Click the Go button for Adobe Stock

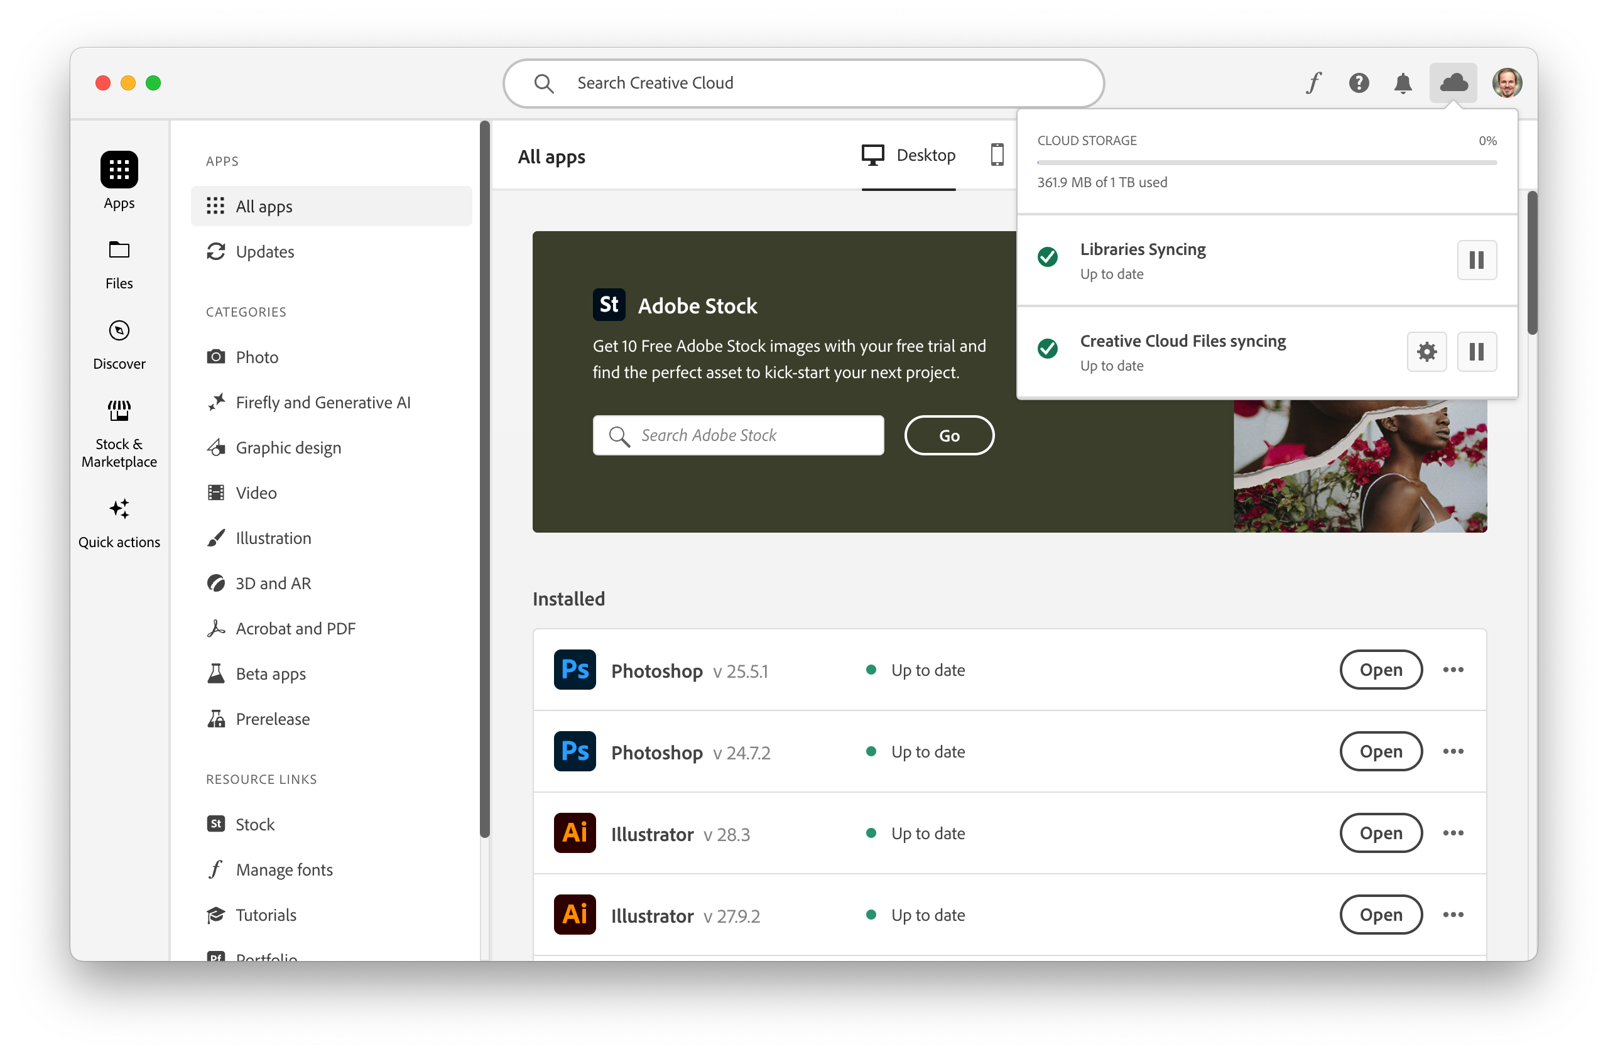(x=948, y=436)
